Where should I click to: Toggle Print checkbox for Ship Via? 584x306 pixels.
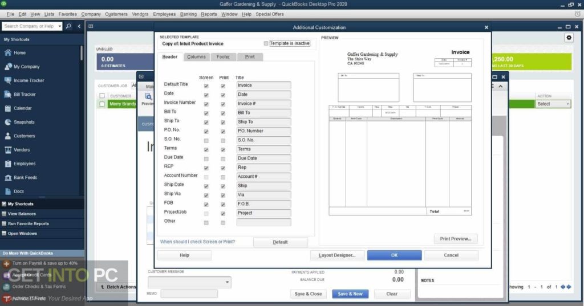(x=223, y=195)
